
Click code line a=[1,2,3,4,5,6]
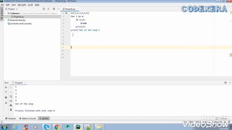point(80,13)
